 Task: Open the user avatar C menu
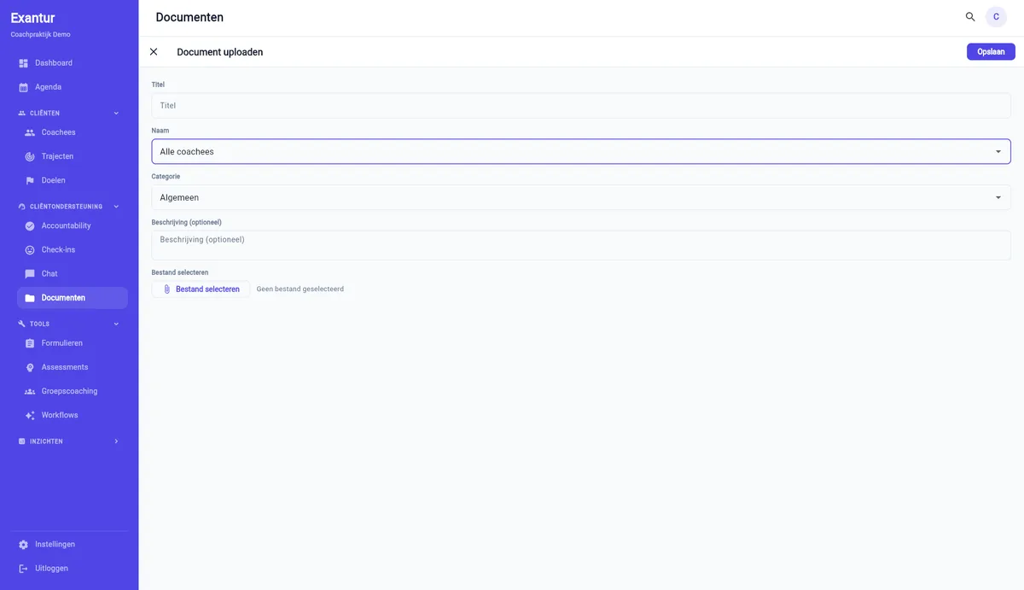click(x=996, y=17)
